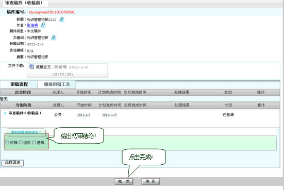
Task: Click the search icon next to keywords 知识管理初探
Action: click(x=54, y=38)
